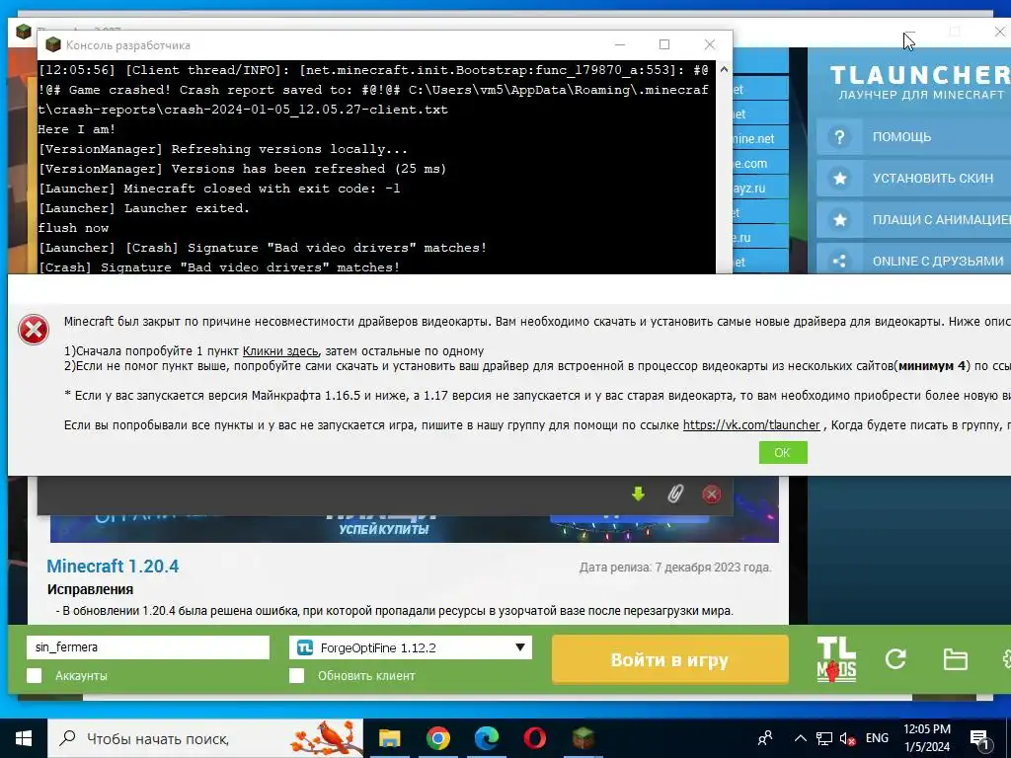
Task: Open Online с друзьями menu item
Action: point(913,260)
